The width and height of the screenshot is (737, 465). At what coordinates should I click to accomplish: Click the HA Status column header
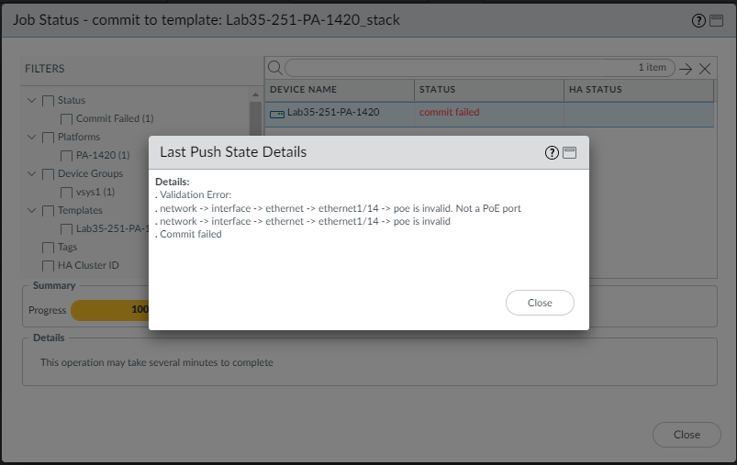pos(597,90)
